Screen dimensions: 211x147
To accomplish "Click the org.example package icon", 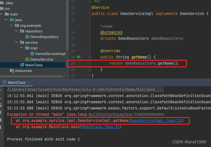I will pos(17,25).
